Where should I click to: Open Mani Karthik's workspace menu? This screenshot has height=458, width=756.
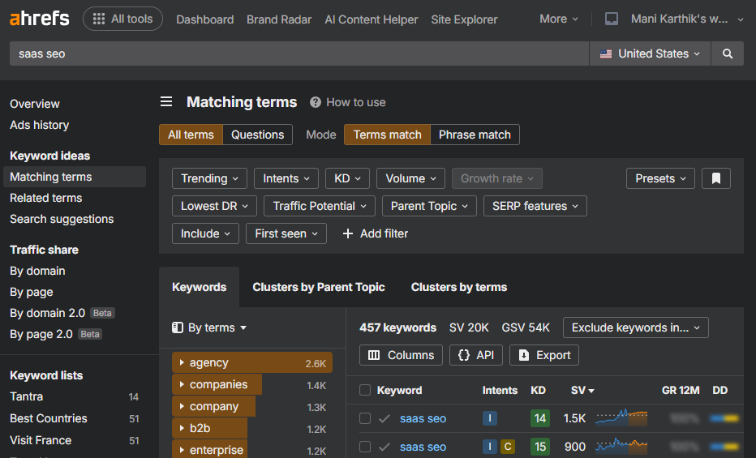tap(687, 19)
